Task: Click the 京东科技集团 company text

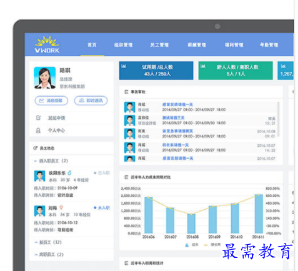Action: coord(72,86)
